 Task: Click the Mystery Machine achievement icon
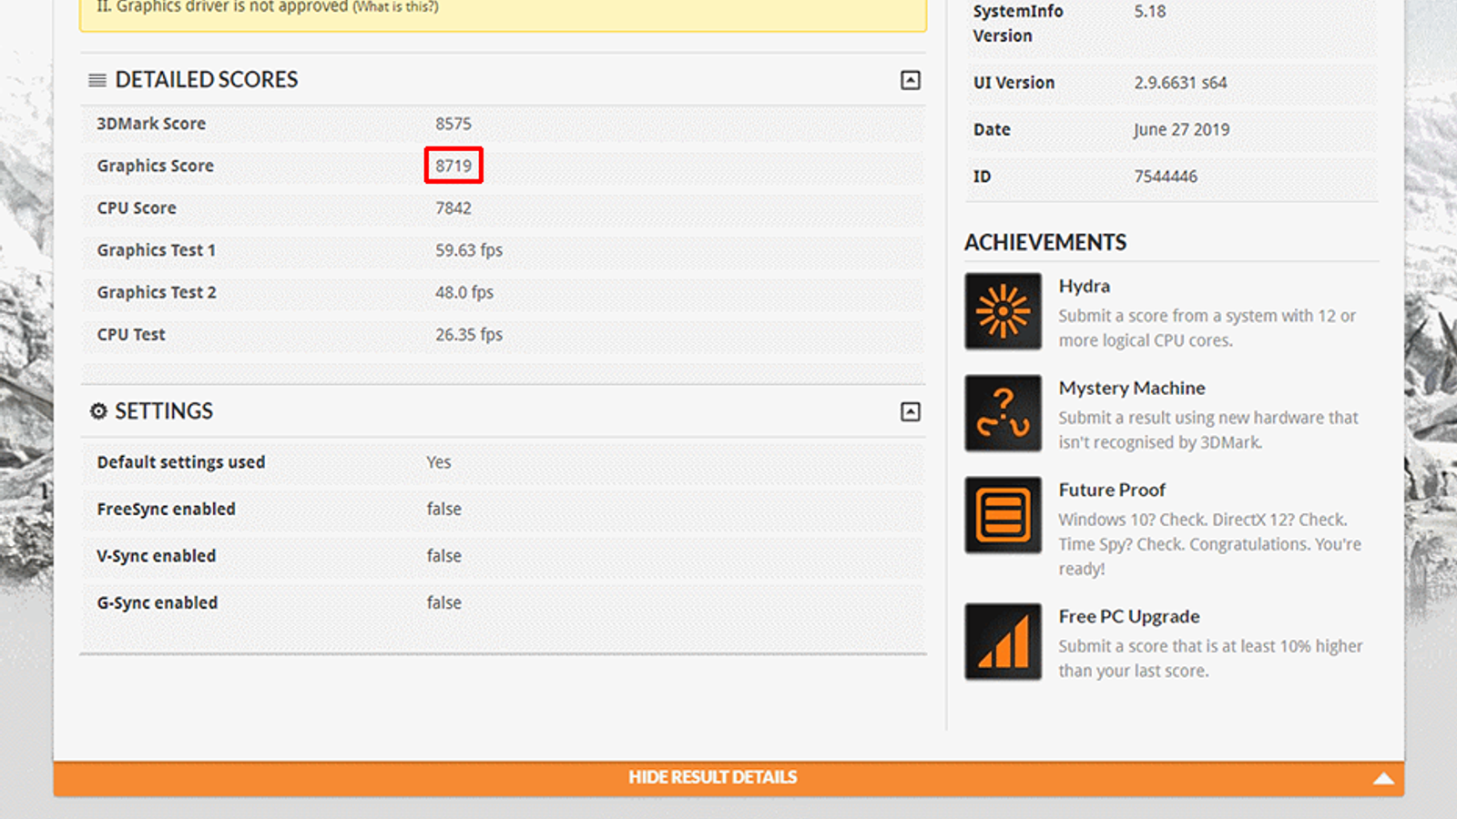pos(1003,413)
